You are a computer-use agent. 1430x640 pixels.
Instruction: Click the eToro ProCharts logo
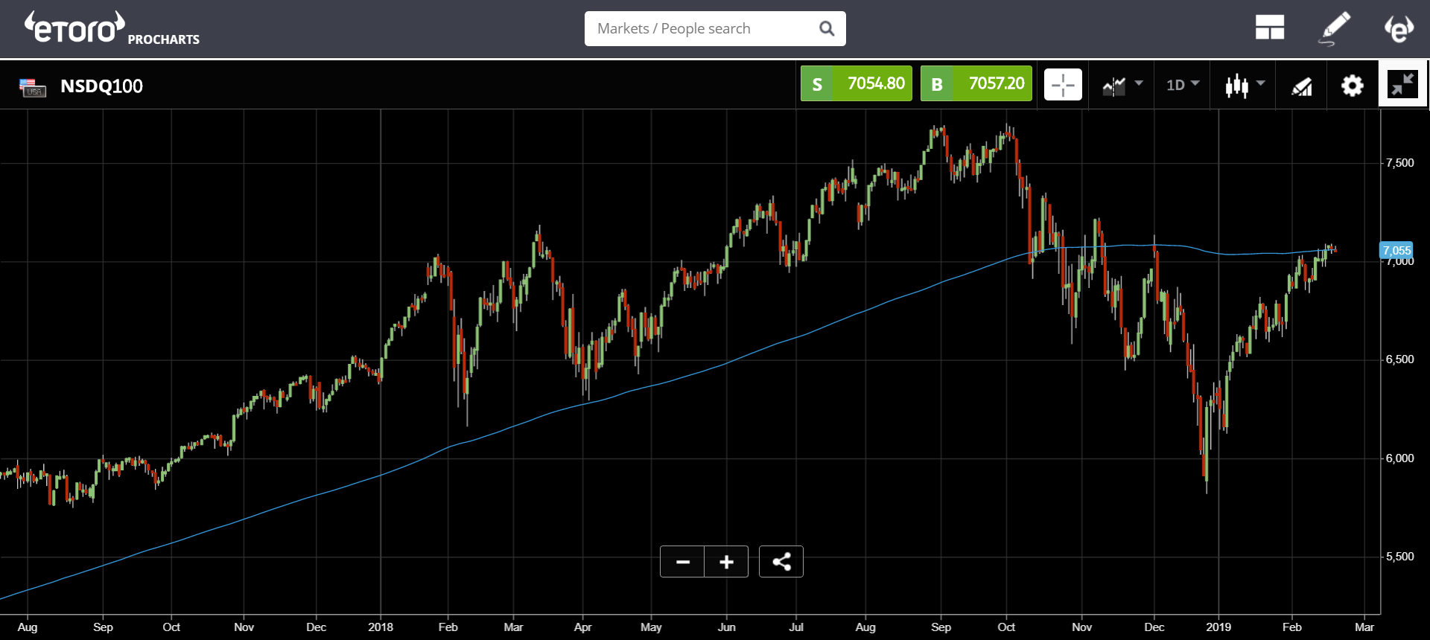(112, 28)
